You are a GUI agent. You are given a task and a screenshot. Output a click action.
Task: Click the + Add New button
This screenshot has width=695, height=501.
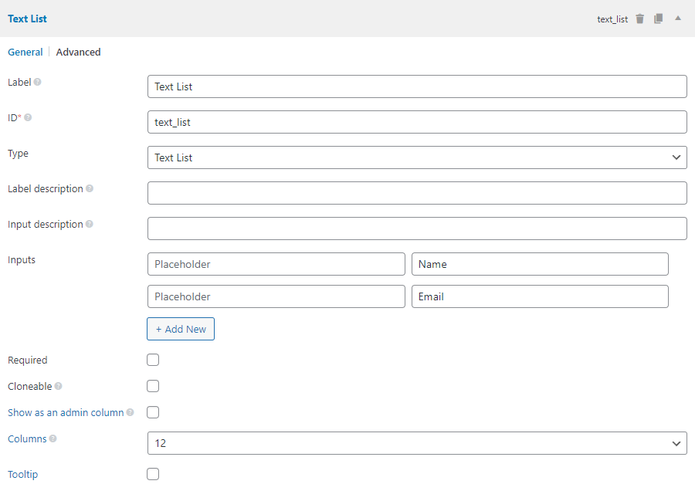tap(181, 329)
